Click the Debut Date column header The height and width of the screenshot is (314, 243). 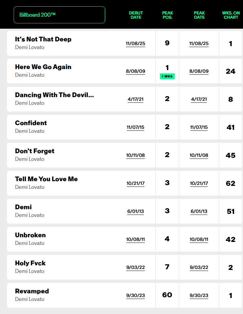[x=136, y=15]
